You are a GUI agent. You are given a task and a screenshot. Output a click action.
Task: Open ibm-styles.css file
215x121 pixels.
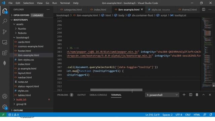point(26,60)
